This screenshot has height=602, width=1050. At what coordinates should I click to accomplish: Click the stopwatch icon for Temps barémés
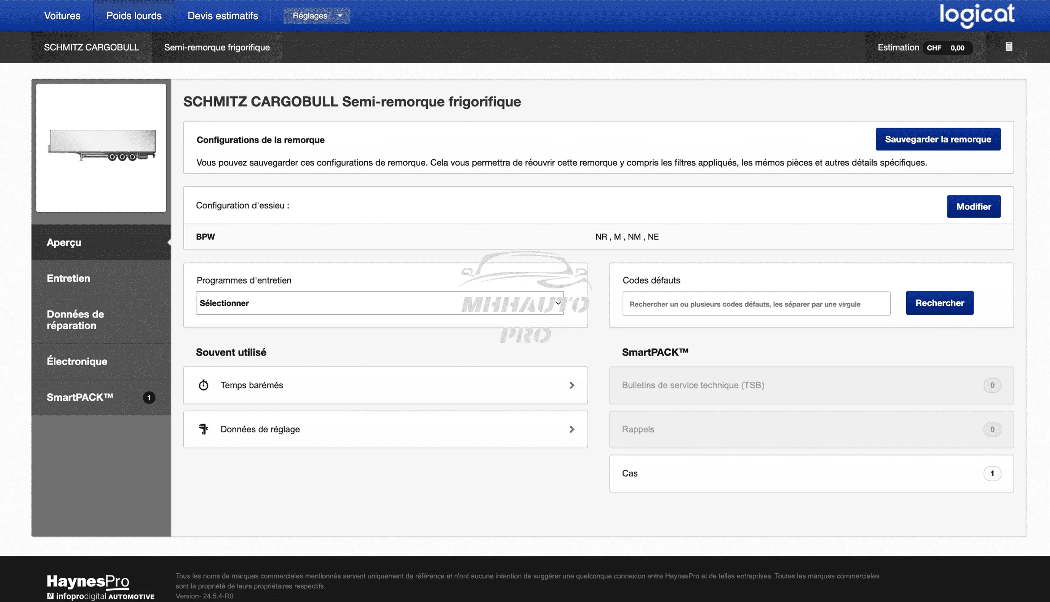(203, 385)
